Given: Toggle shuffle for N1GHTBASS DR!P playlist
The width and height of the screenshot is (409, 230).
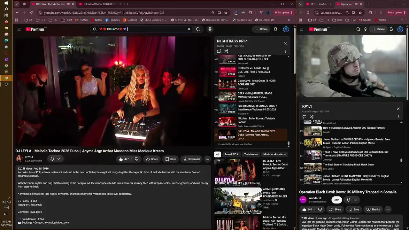Looking at the screenshot, I should point(226,51).
